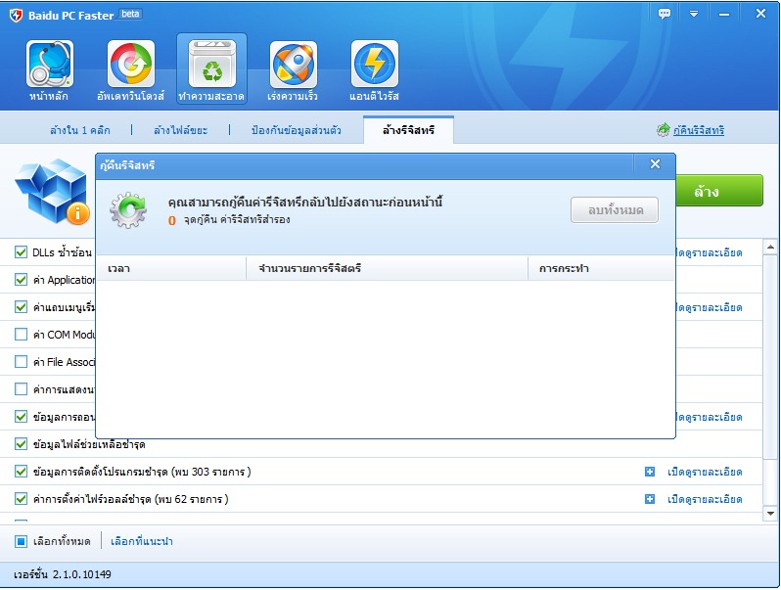Switch to the ป้องกันข้อมูลส่วนตัว tab
Image resolution: width=781 pixels, height=590 pixels.
[297, 130]
